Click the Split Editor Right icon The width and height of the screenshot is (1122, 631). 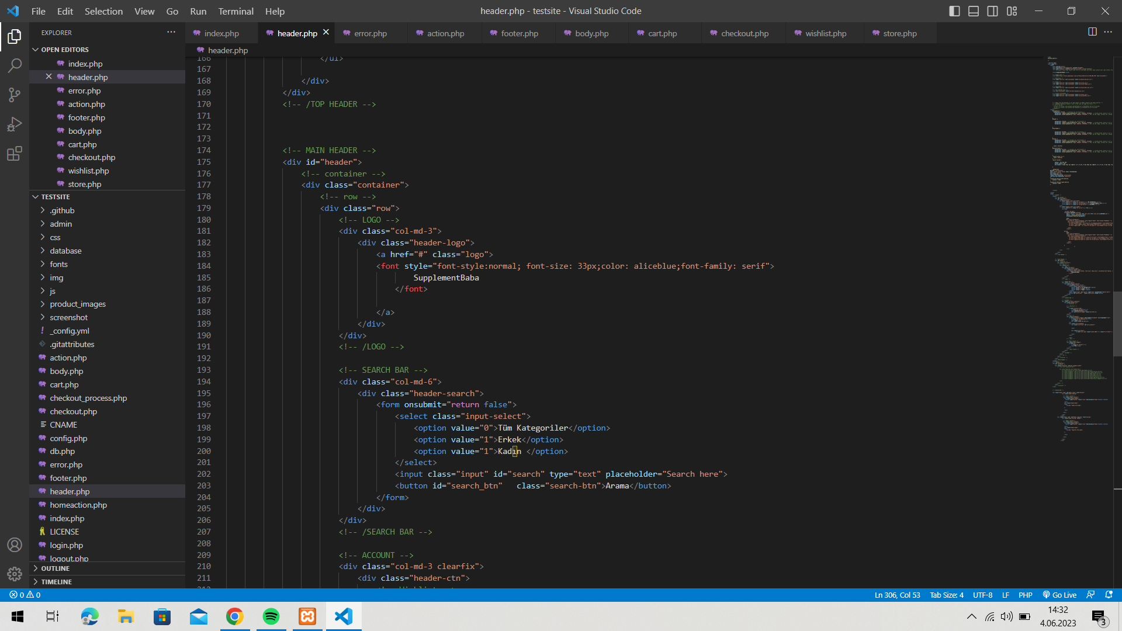click(x=1092, y=32)
